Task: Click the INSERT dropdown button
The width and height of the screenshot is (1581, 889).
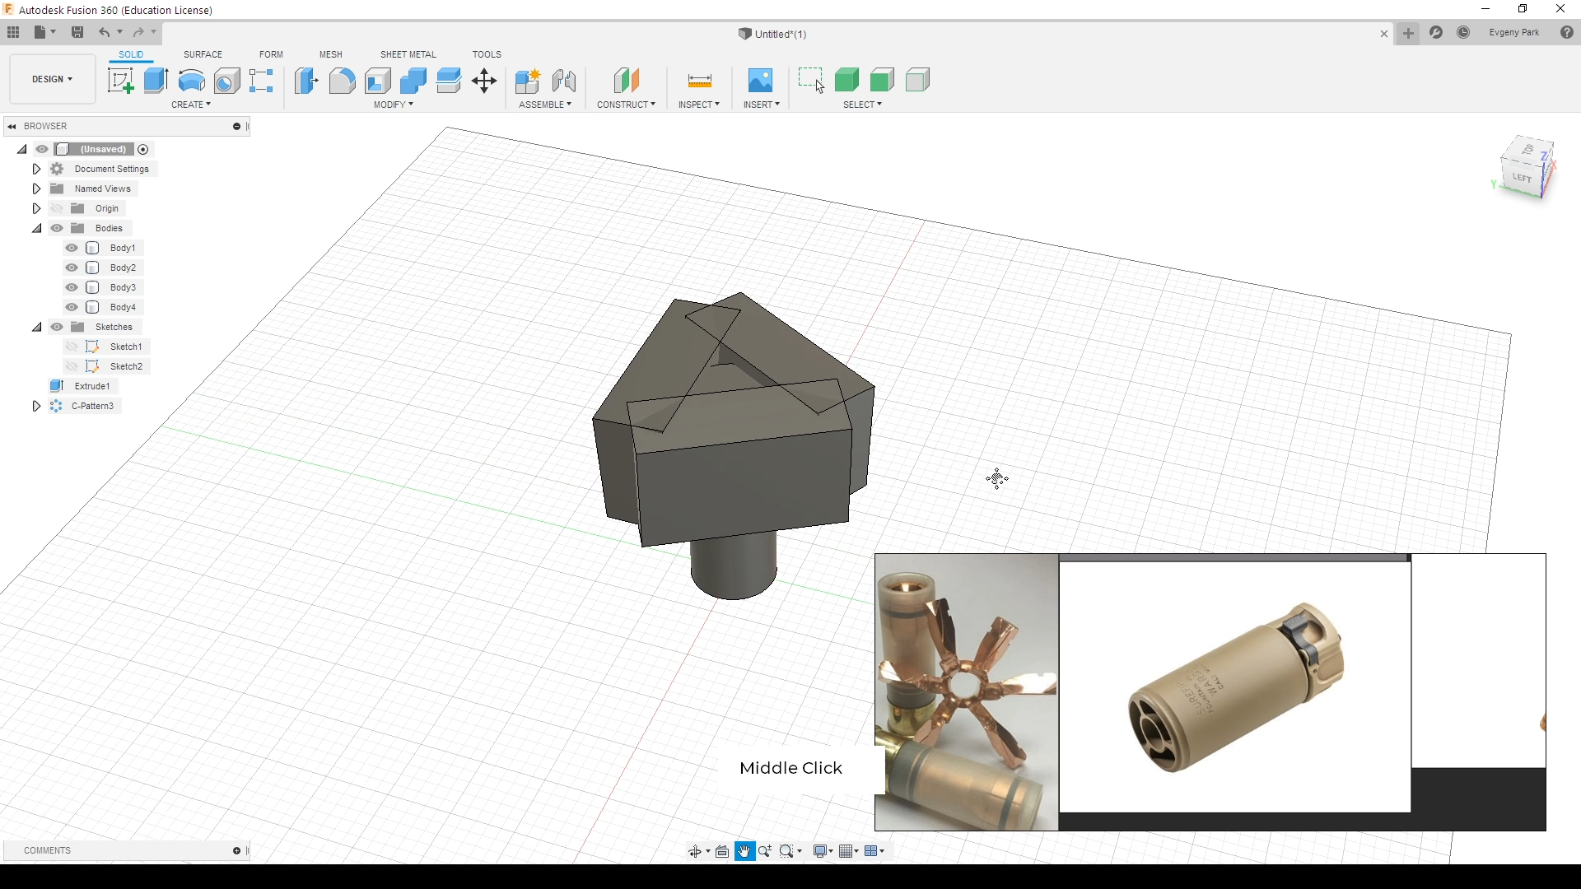Action: 760,105
